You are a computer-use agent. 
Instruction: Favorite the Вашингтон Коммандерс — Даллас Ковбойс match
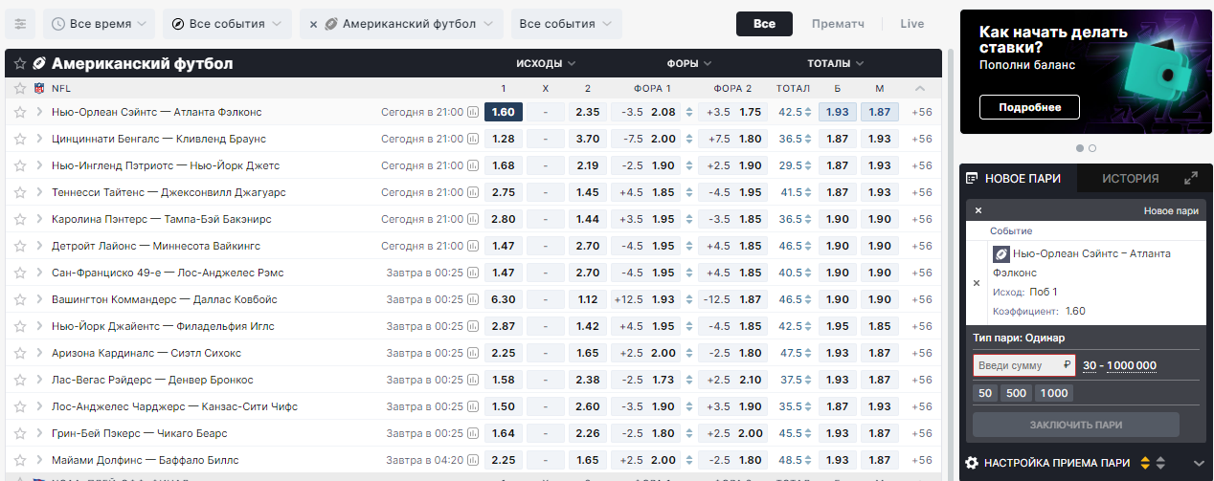click(x=19, y=299)
